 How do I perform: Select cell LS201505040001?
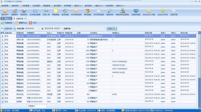click(x=37, y=43)
